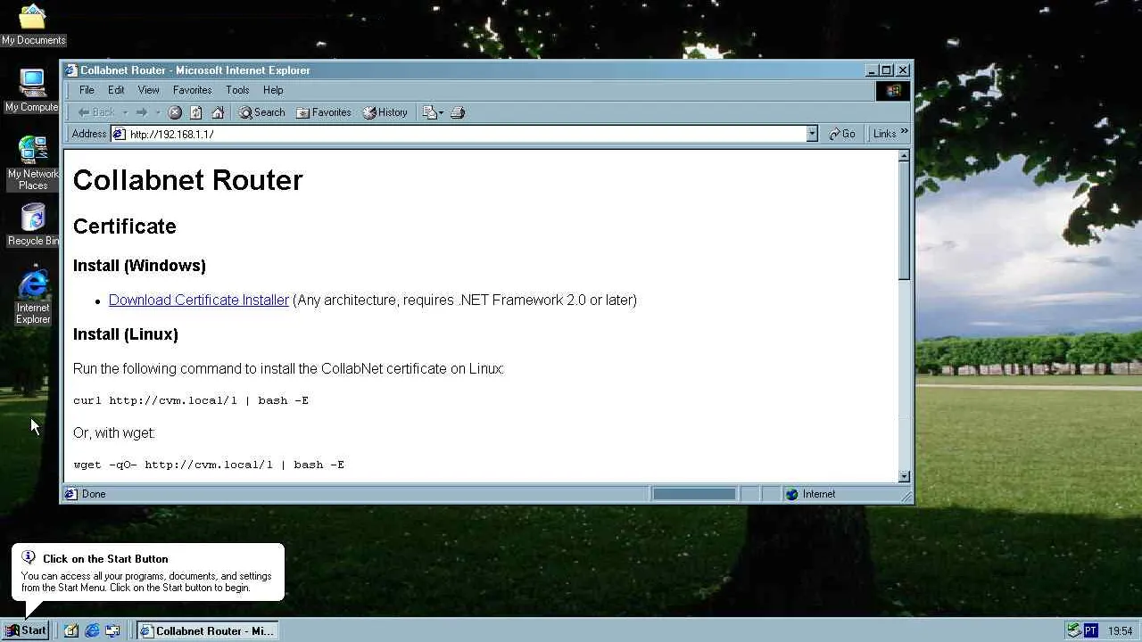Viewport: 1142px width, 642px height.
Task: Open the File menu
Action: coord(87,90)
